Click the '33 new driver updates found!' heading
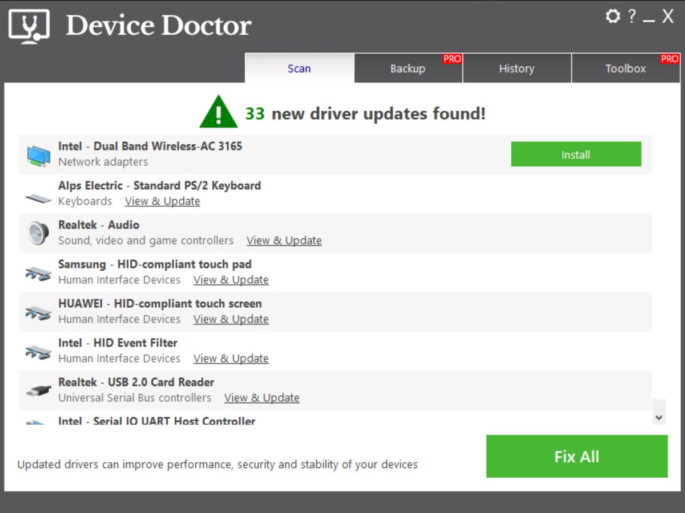Image resolution: width=685 pixels, height=513 pixels. (365, 113)
